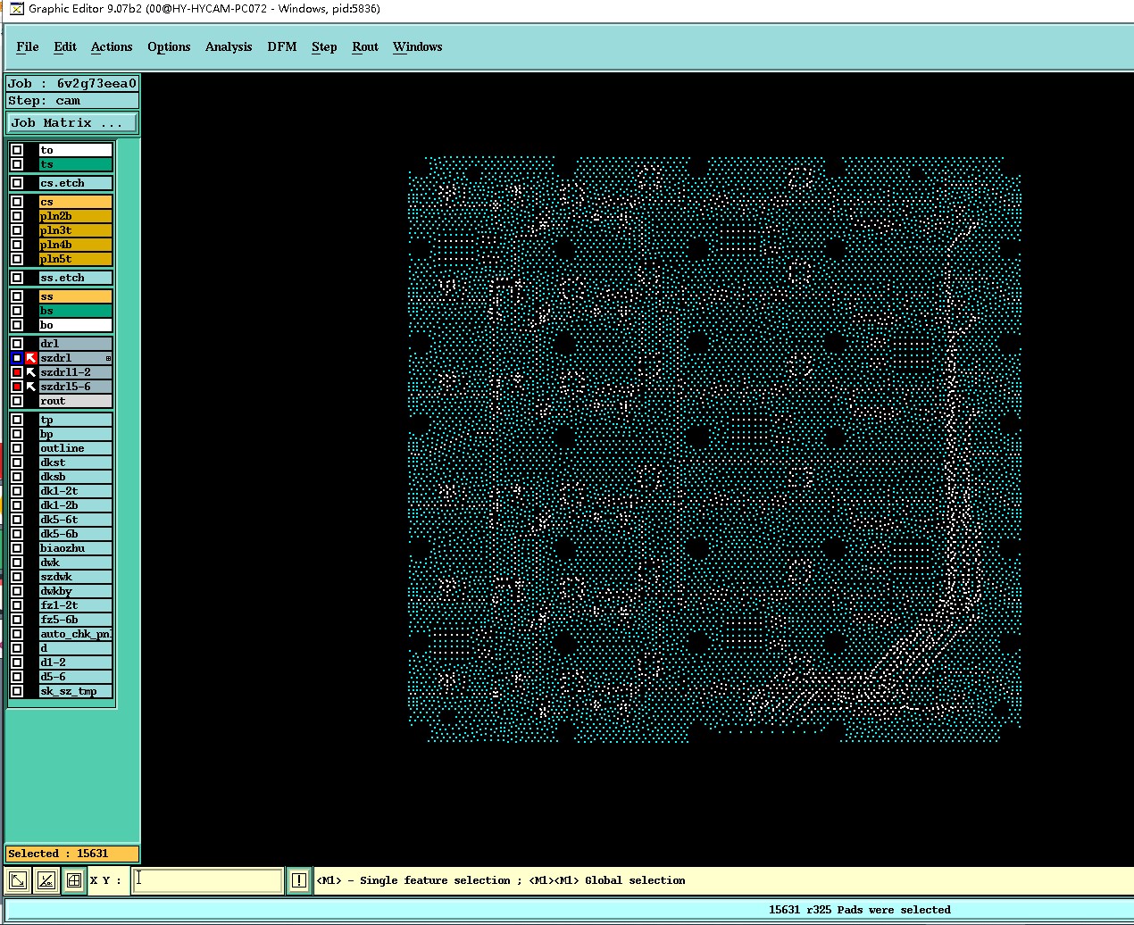Select the bo layer white swatch
The image size is (1134, 925).
(x=76, y=325)
